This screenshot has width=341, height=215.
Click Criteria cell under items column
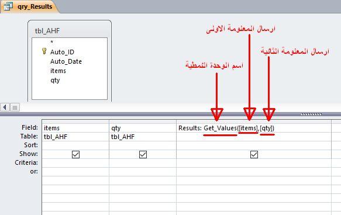(x=75, y=163)
